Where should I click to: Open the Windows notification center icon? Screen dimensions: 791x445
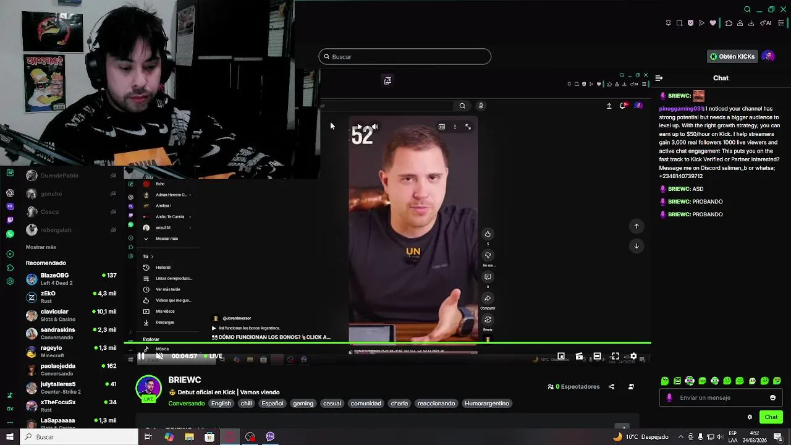[x=778, y=436]
